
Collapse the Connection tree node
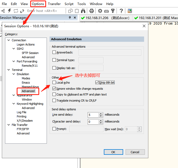click(9, 40)
